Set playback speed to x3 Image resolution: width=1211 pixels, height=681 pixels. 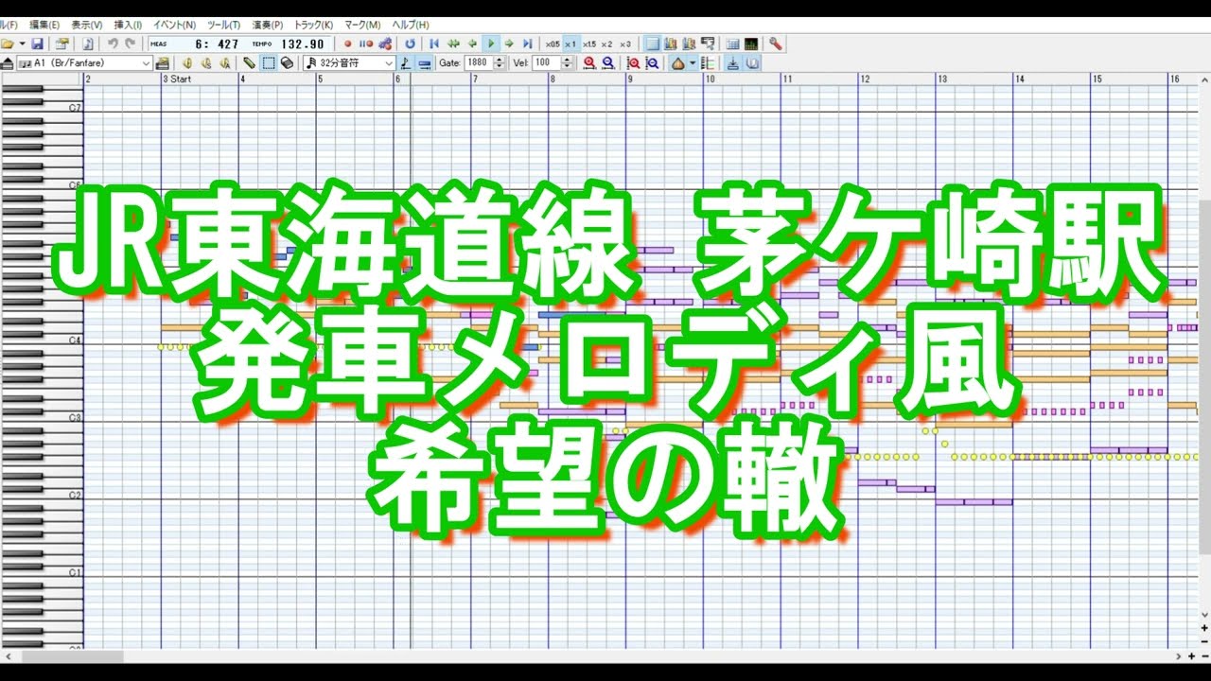(x=625, y=44)
